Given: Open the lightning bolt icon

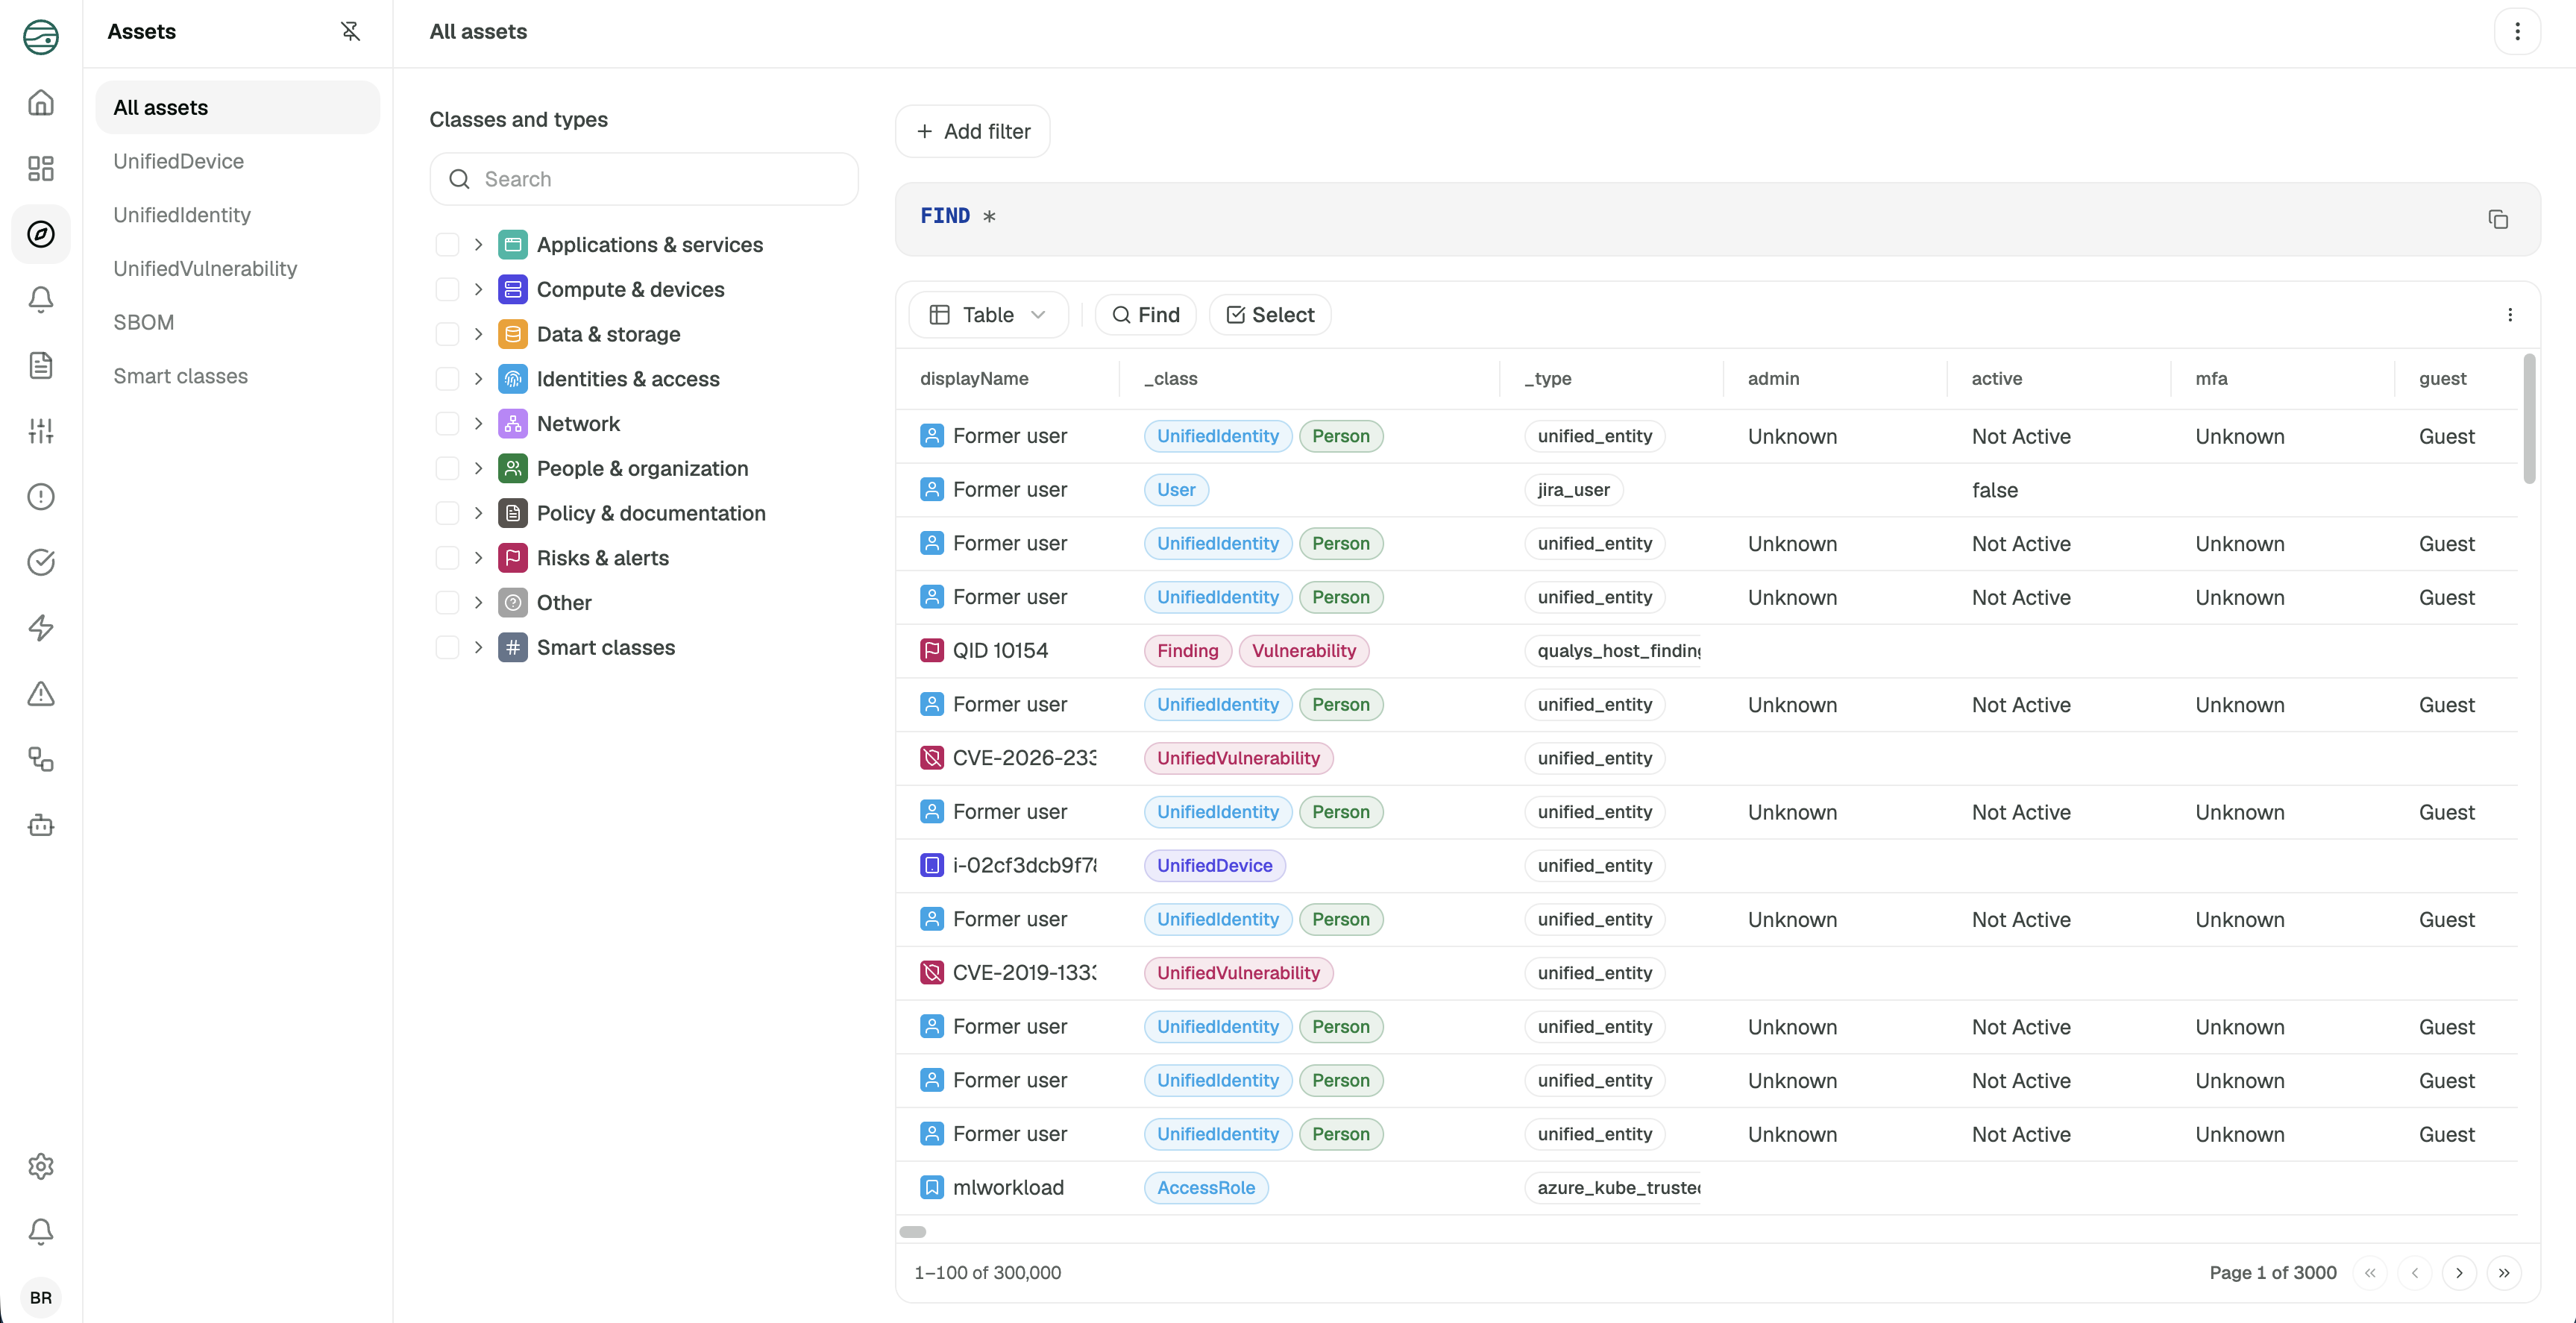Looking at the screenshot, I should pyautogui.click(x=41, y=628).
